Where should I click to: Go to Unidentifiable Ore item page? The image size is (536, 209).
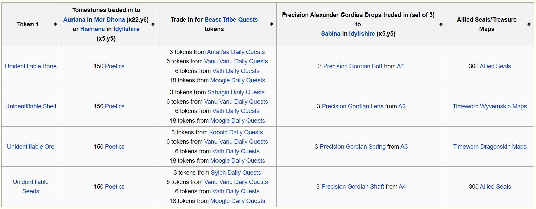coord(31,147)
